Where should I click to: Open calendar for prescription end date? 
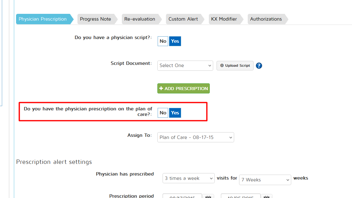(x=267, y=196)
